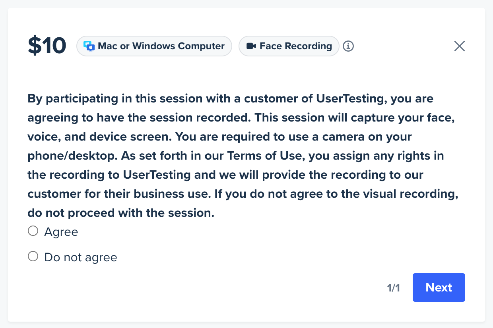Click the $10 payout amount
The image size is (493, 328).
(x=47, y=46)
